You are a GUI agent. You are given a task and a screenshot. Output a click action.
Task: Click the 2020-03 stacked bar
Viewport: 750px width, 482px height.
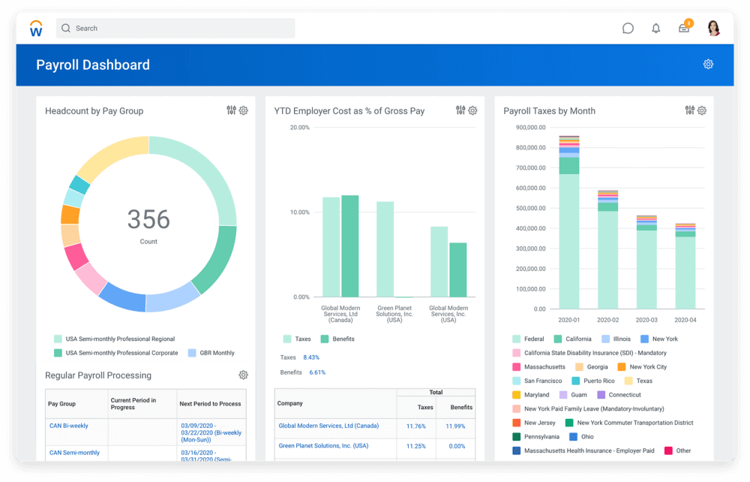pyautogui.click(x=646, y=262)
